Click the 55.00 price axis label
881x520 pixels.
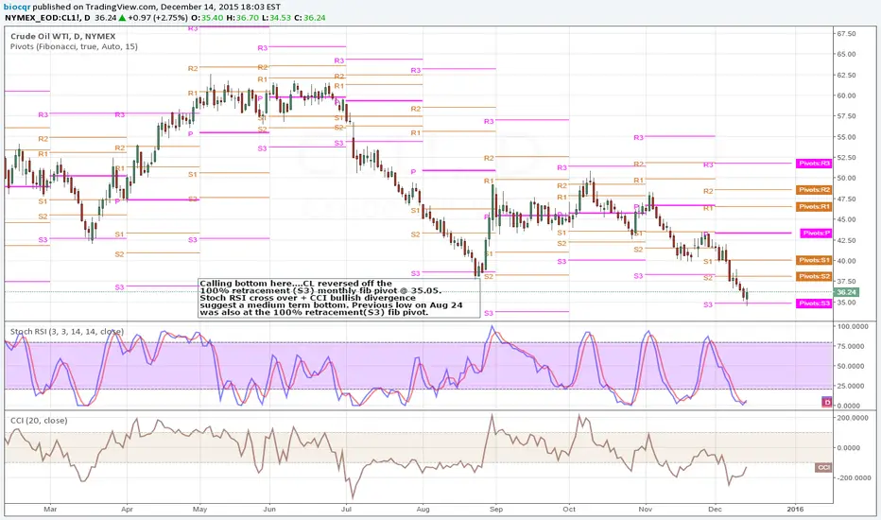point(846,137)
